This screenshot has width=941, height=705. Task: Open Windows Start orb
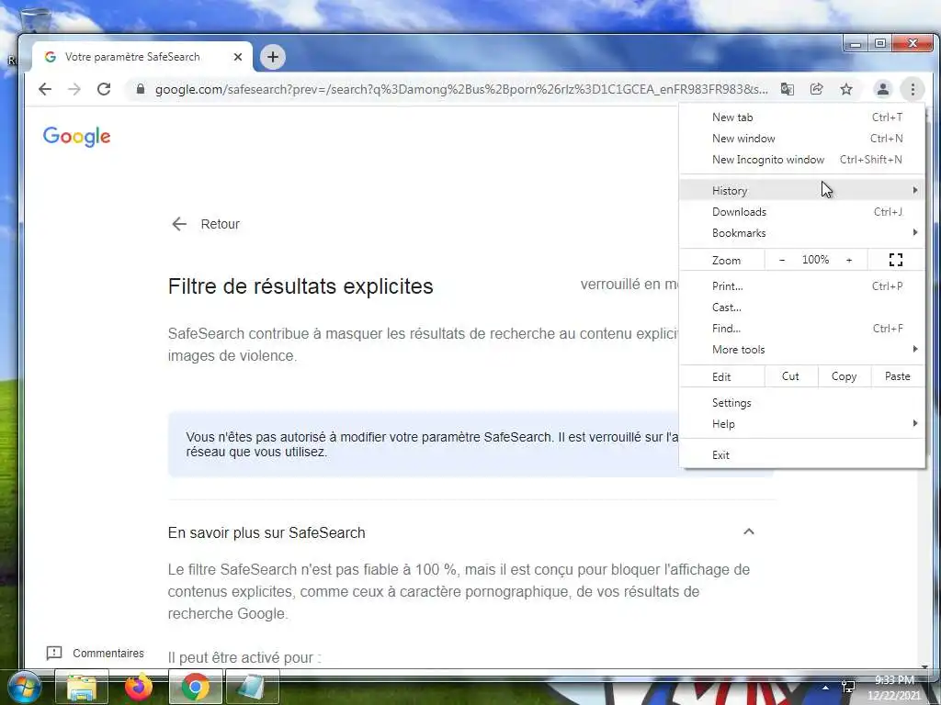tap(25, 688)
